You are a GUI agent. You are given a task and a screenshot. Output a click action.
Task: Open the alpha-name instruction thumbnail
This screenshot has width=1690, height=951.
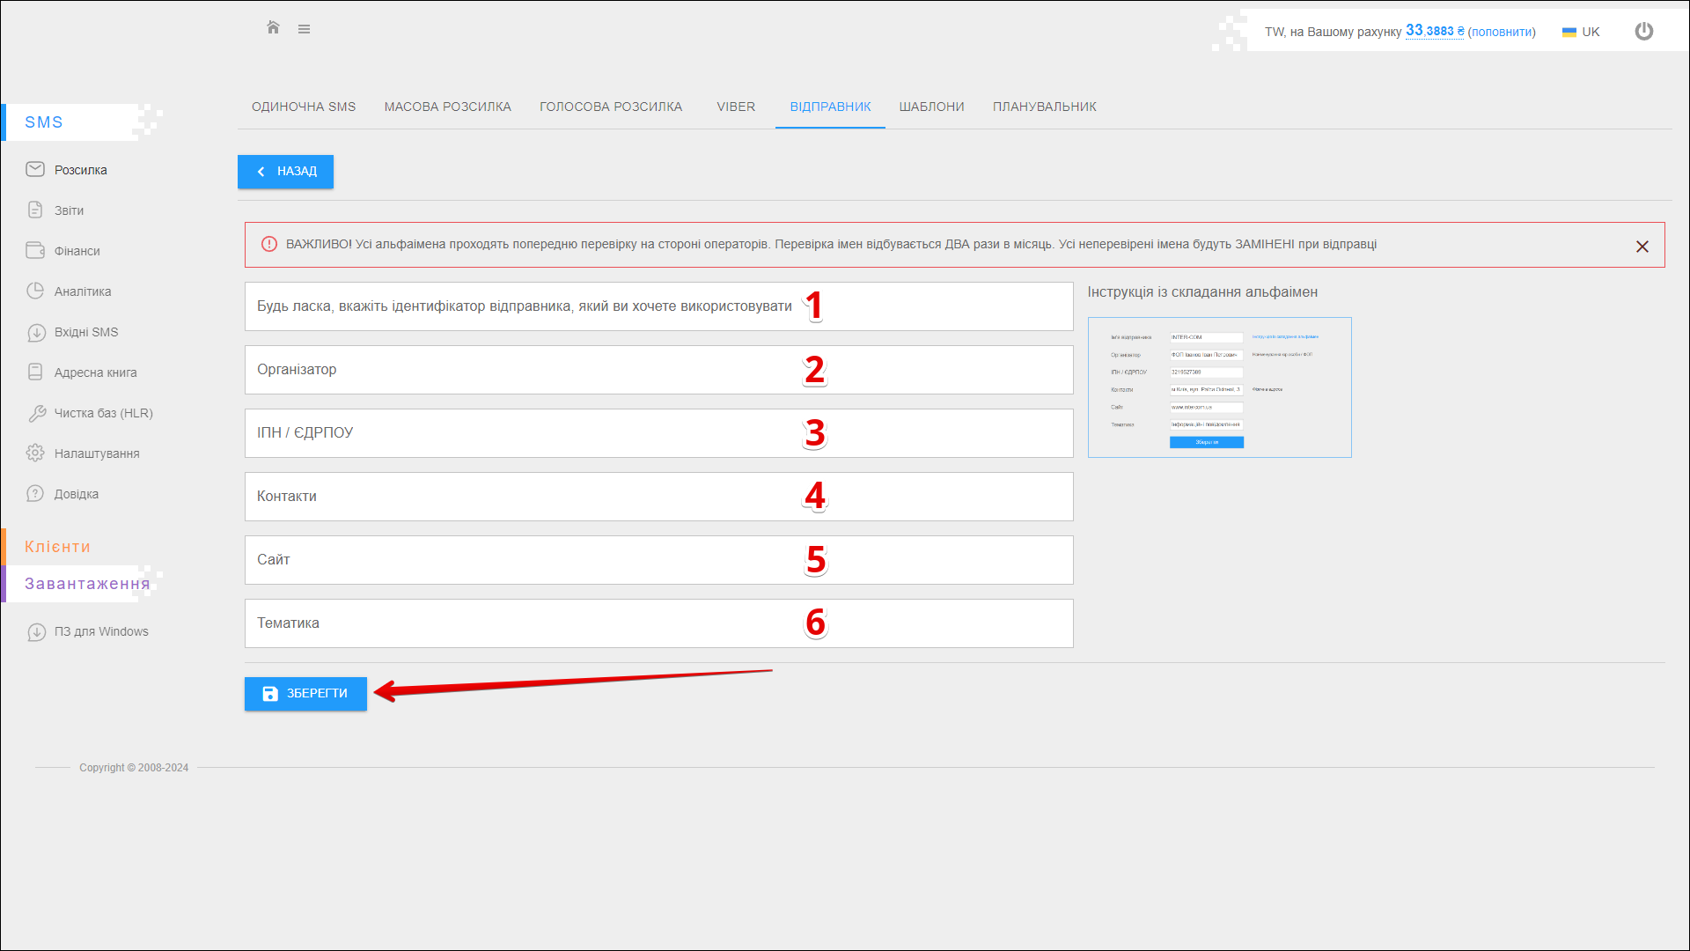point(1219,387)
